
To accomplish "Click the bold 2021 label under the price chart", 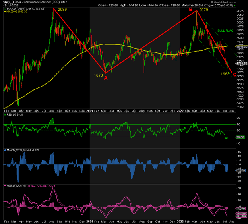I will coord(89,111).
